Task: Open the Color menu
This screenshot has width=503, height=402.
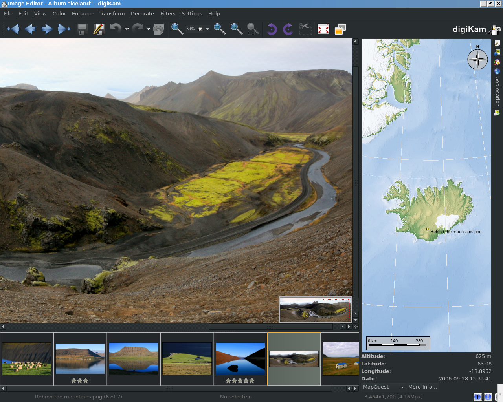Action: point(59,13)
